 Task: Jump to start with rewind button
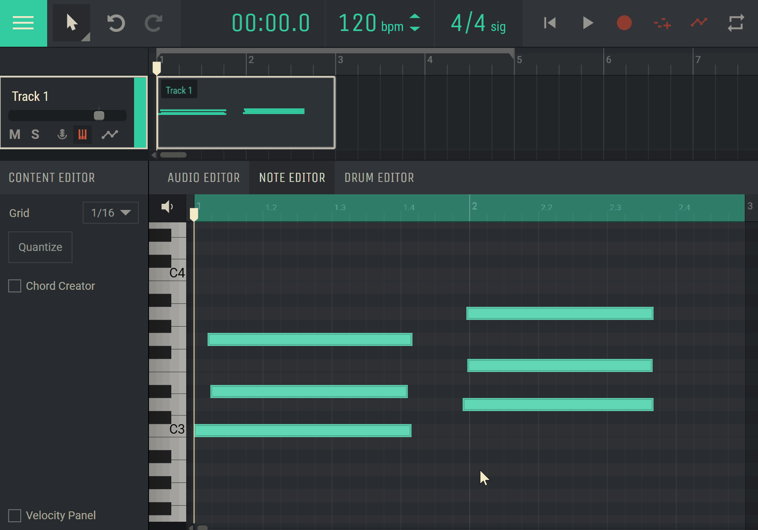click(x=549, y=23)
